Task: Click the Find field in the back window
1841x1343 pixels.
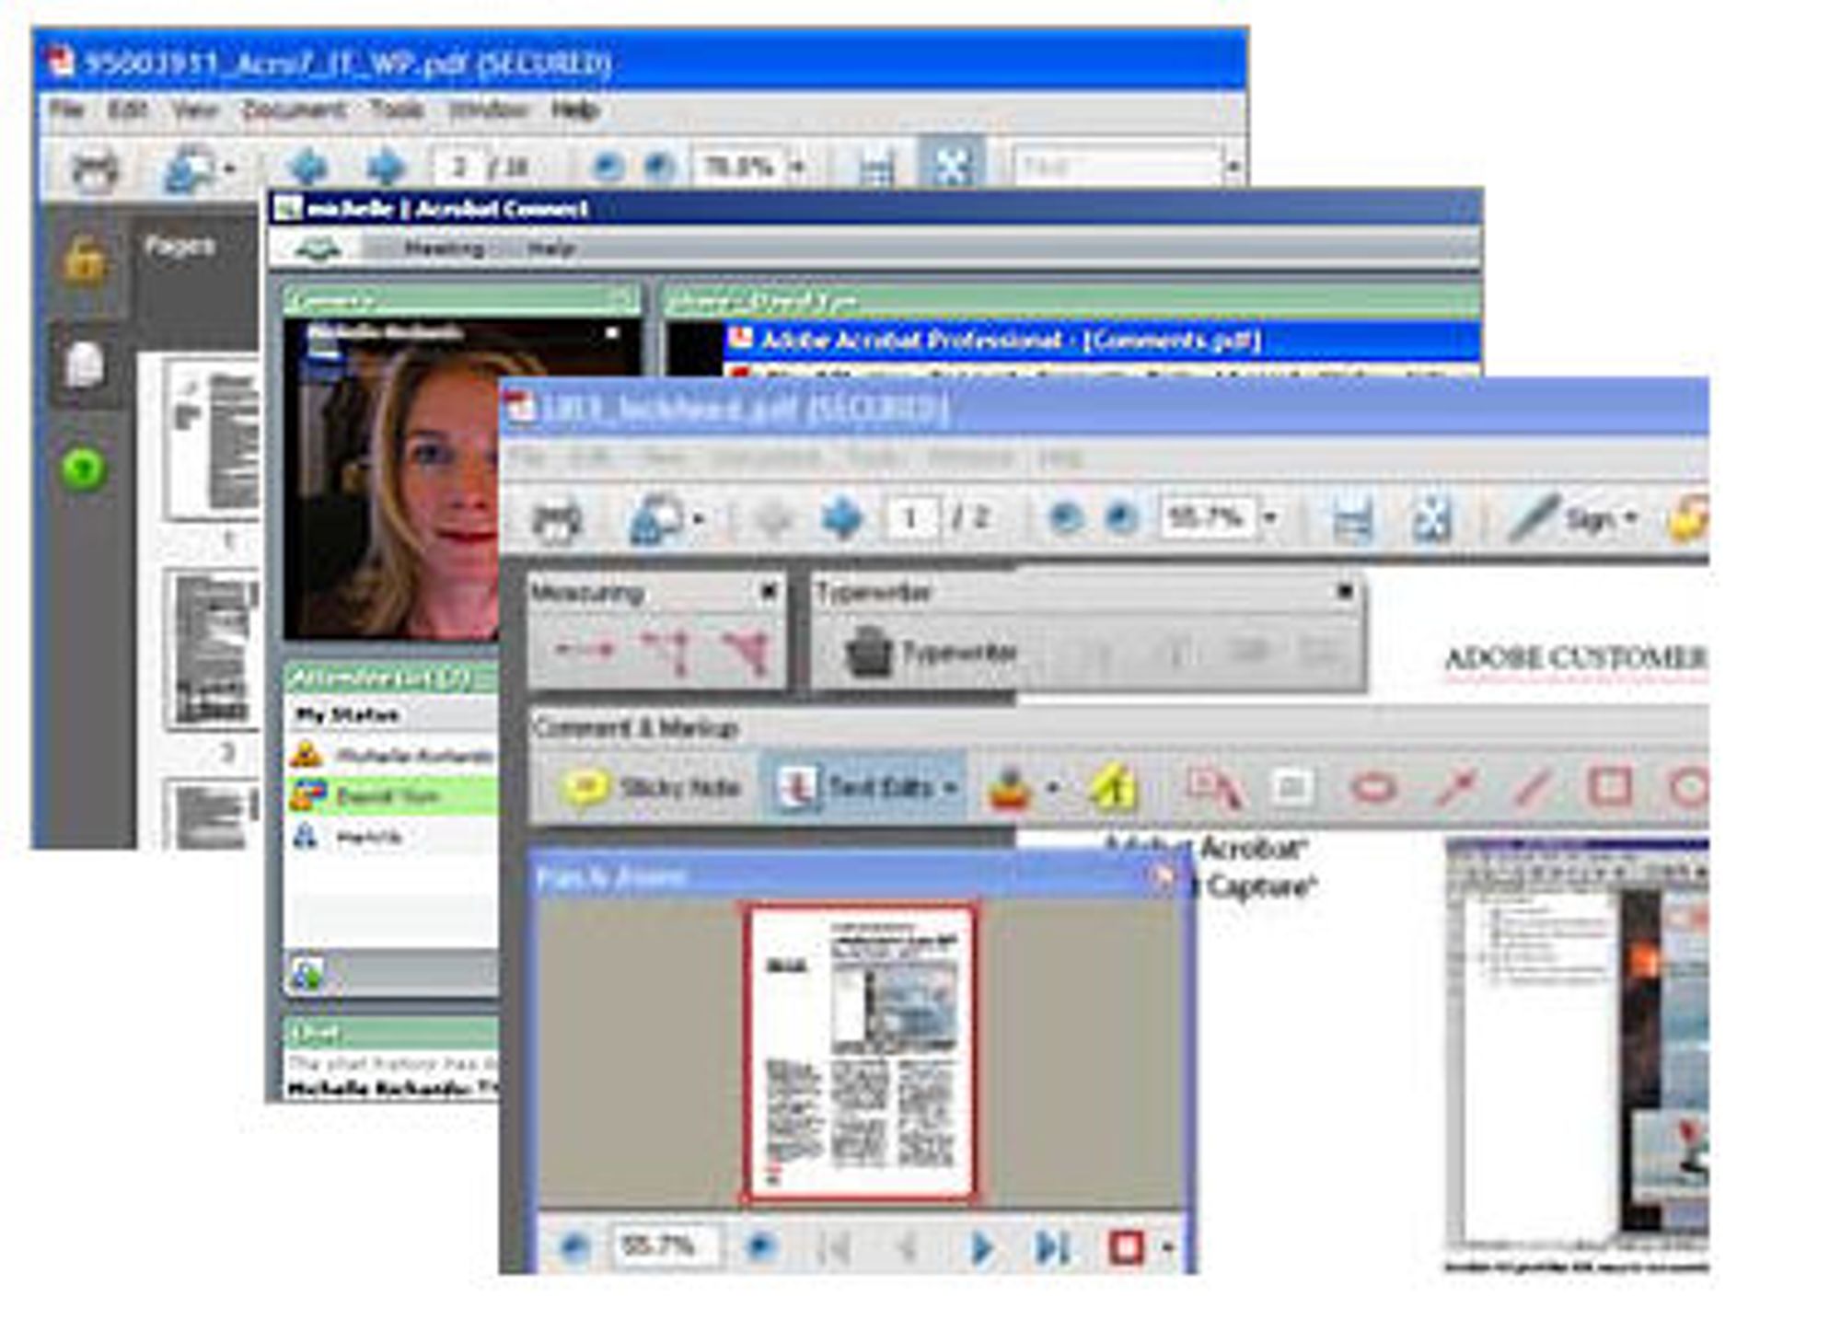Action: click(1117, 168)
